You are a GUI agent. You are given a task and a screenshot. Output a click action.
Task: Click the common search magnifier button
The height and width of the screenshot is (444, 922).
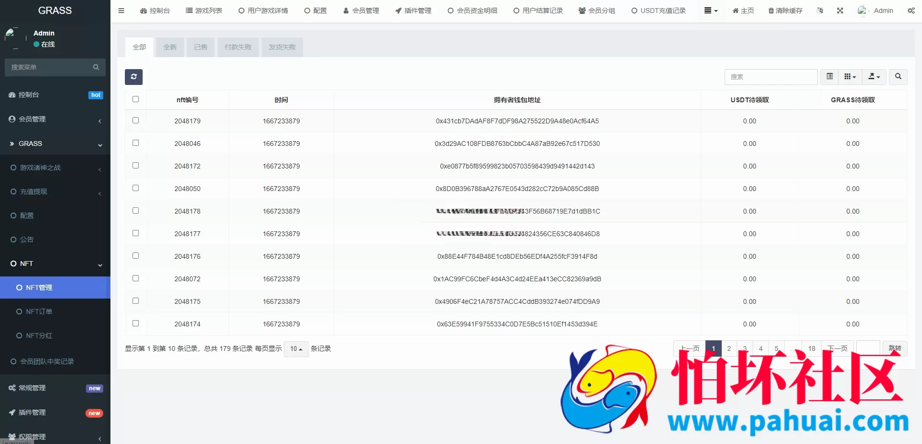click(x=898, y=77)
